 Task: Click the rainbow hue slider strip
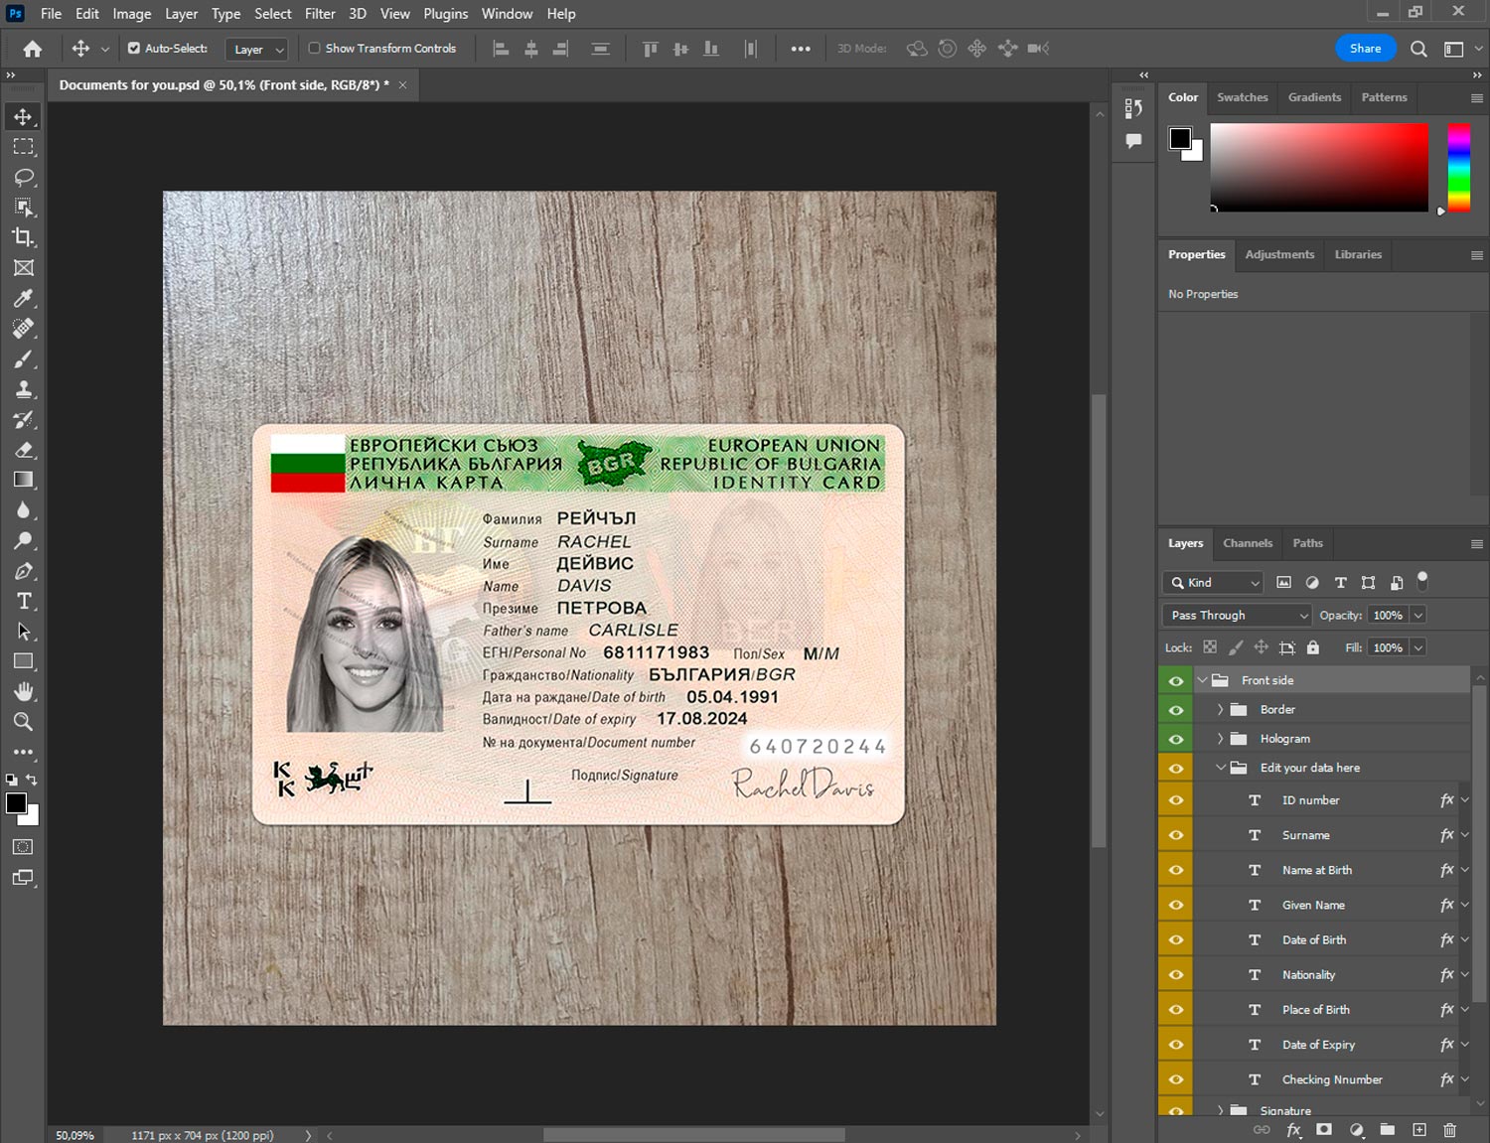(1458, 167)
